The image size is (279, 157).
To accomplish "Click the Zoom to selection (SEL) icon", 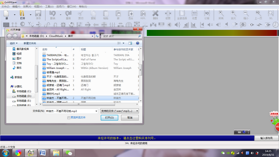I will click(271, 15).
